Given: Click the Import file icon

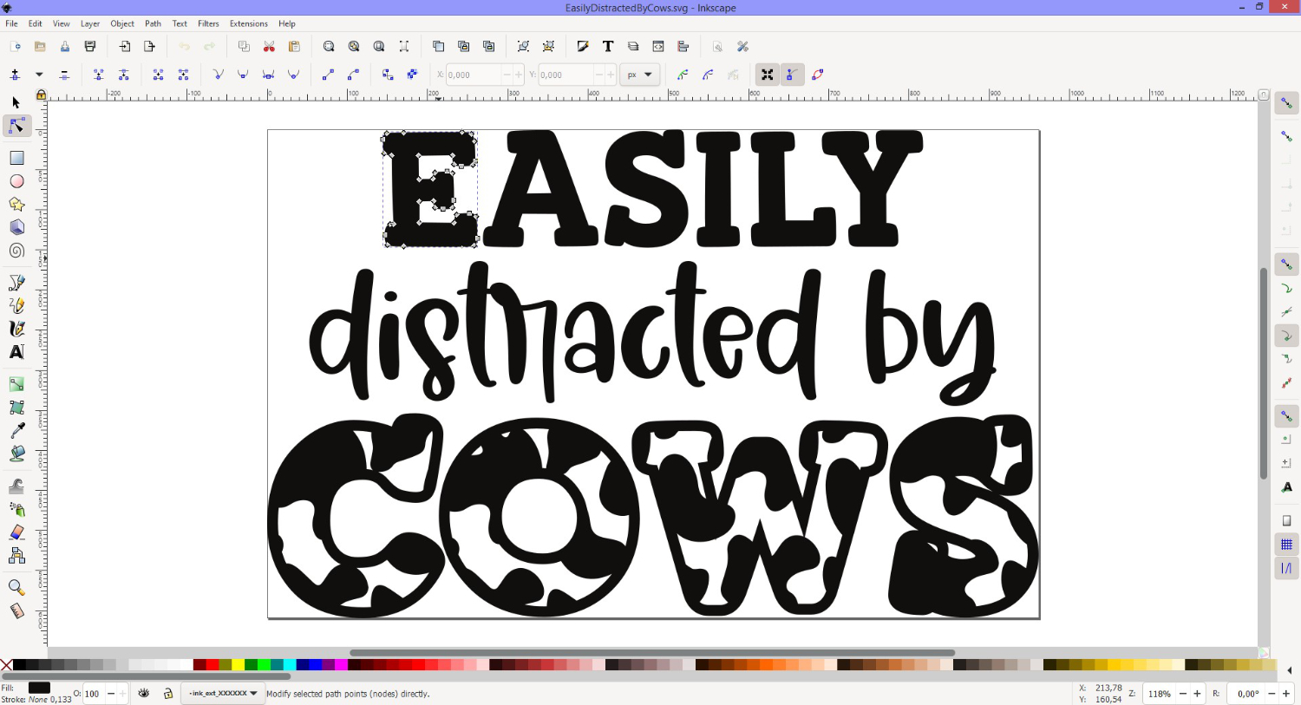Looking at the screenshot, I should point(125,47).
